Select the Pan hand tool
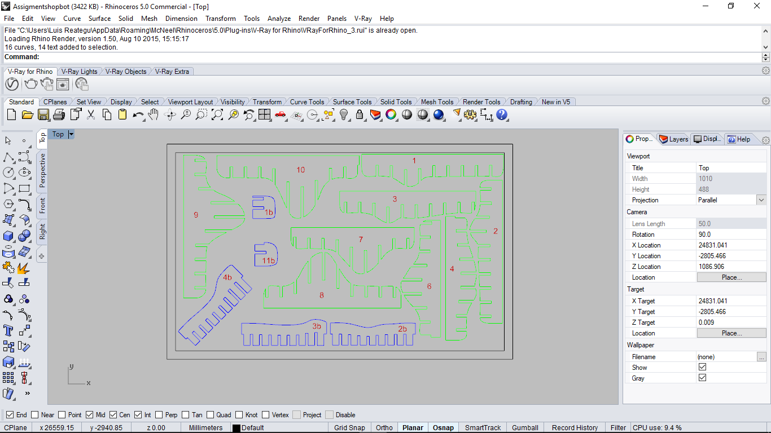Image resolution: width=771 pixels, height=433 pixels. click(x=154, y=115)
